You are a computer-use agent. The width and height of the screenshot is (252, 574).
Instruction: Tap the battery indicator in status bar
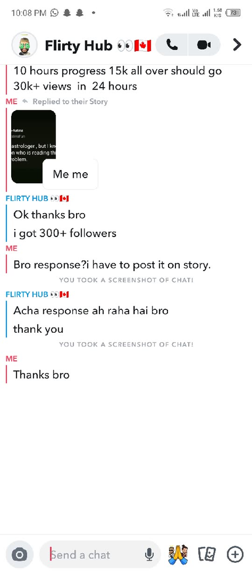point(233,13)
